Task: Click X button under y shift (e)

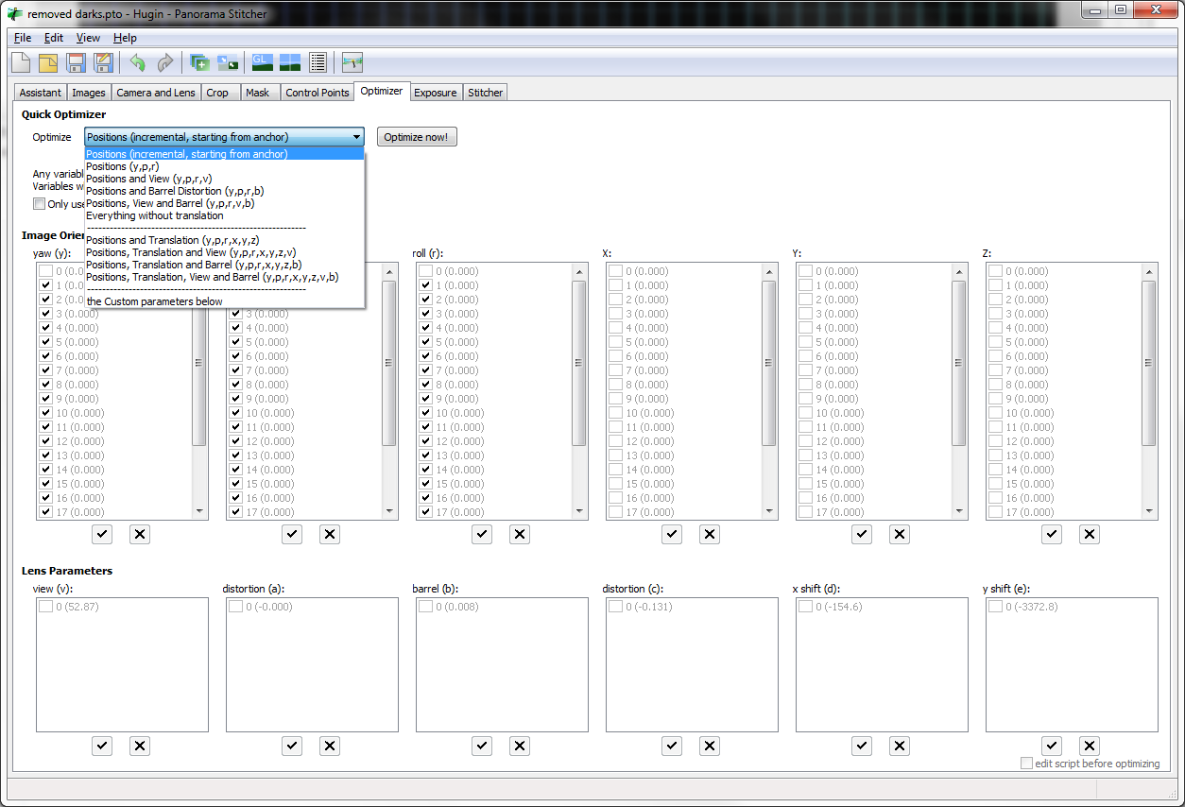Action: pyautogui.click(x=1090, y=746)
